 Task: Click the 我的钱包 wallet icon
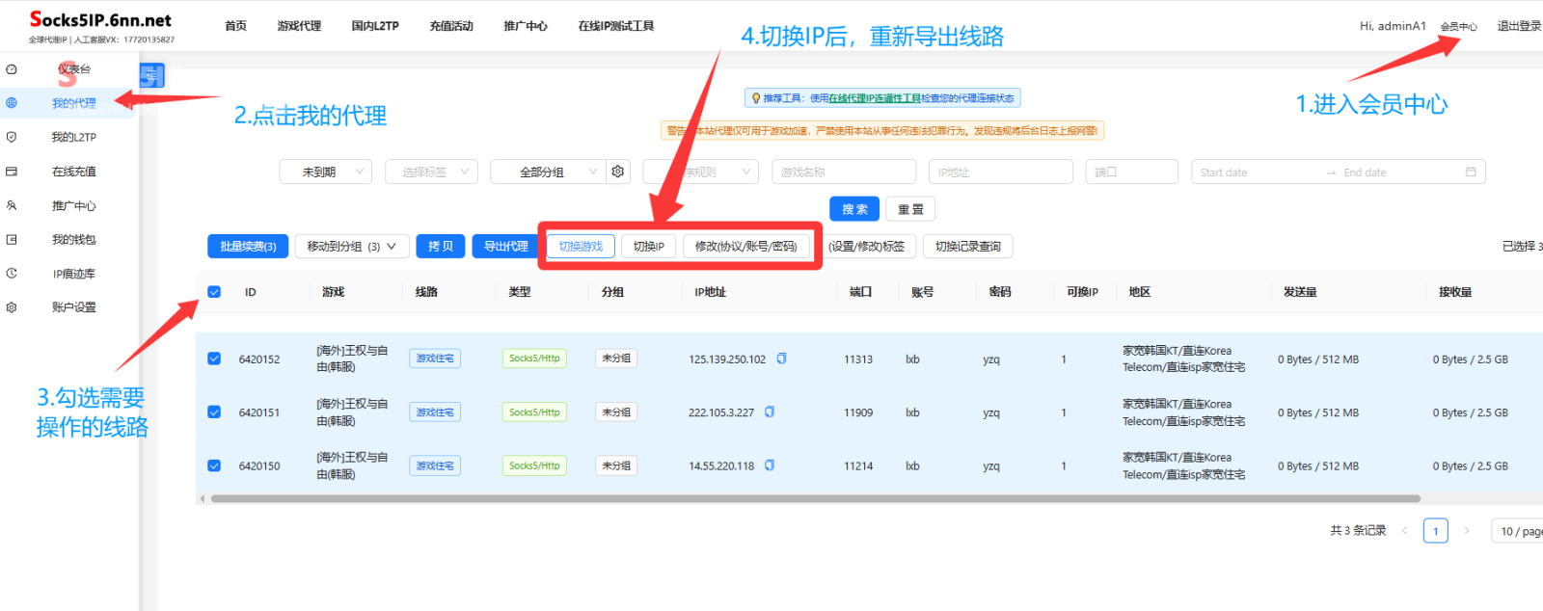[x=12, y=239]
